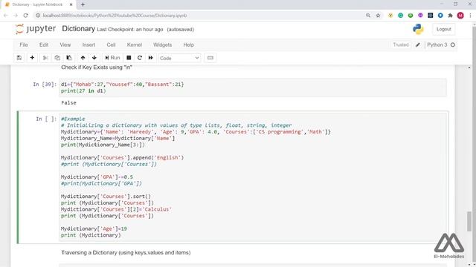Image resolution: width=476 pixels, height=267 pixels.
Task: Open the Insert menu
Action: pyautogui.click(x=89, y=44)
